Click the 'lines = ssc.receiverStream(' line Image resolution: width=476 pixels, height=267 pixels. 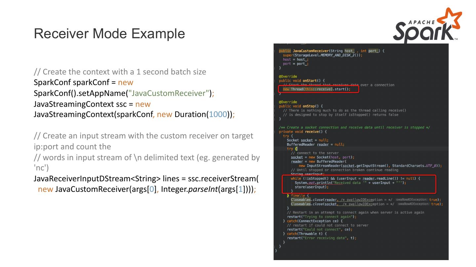[x=146, y=179]
